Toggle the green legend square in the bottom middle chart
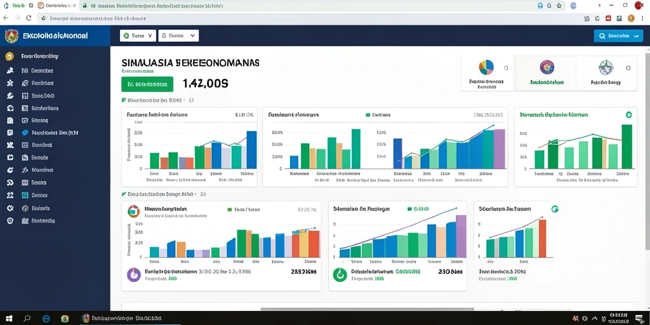 [410, 209]
